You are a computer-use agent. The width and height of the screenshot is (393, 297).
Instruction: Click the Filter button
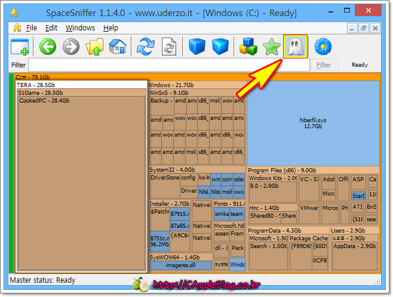click(324, 65)
